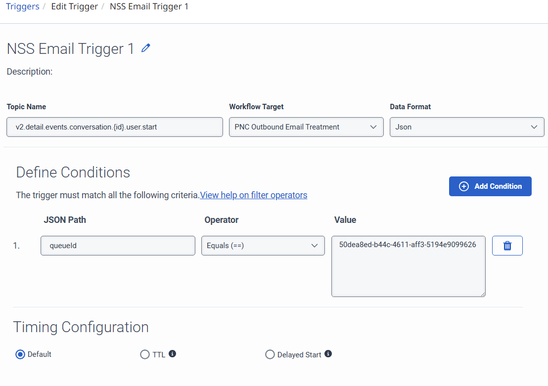This screenshot has width=548, height=386.
Task: Enable the Delayed Start radio option
Action: click(x=270, y=354)
